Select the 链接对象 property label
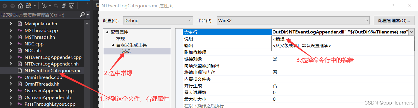 click(x=193, y=59)
